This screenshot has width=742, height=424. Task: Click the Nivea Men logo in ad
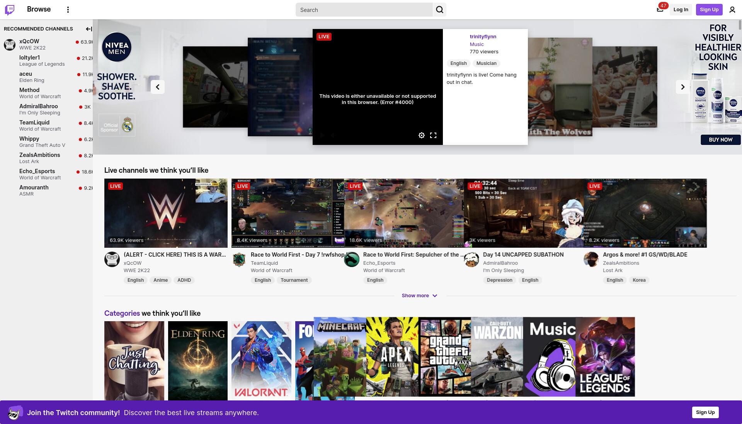pos(117,47)
